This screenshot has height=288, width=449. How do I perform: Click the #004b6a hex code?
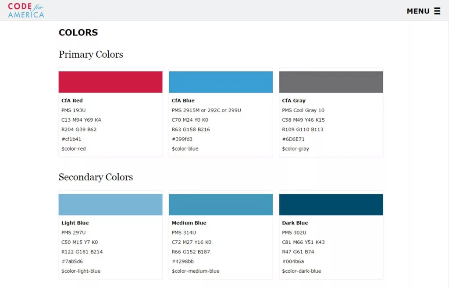(x=293, y=261)
